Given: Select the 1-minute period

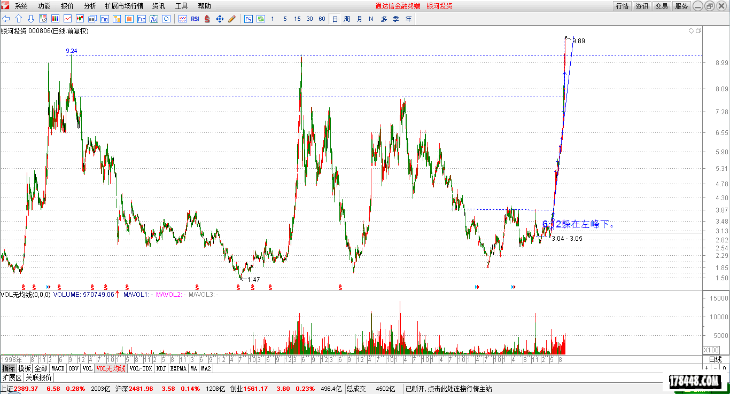Looking at the screenshot, I should tap(273, 19).
